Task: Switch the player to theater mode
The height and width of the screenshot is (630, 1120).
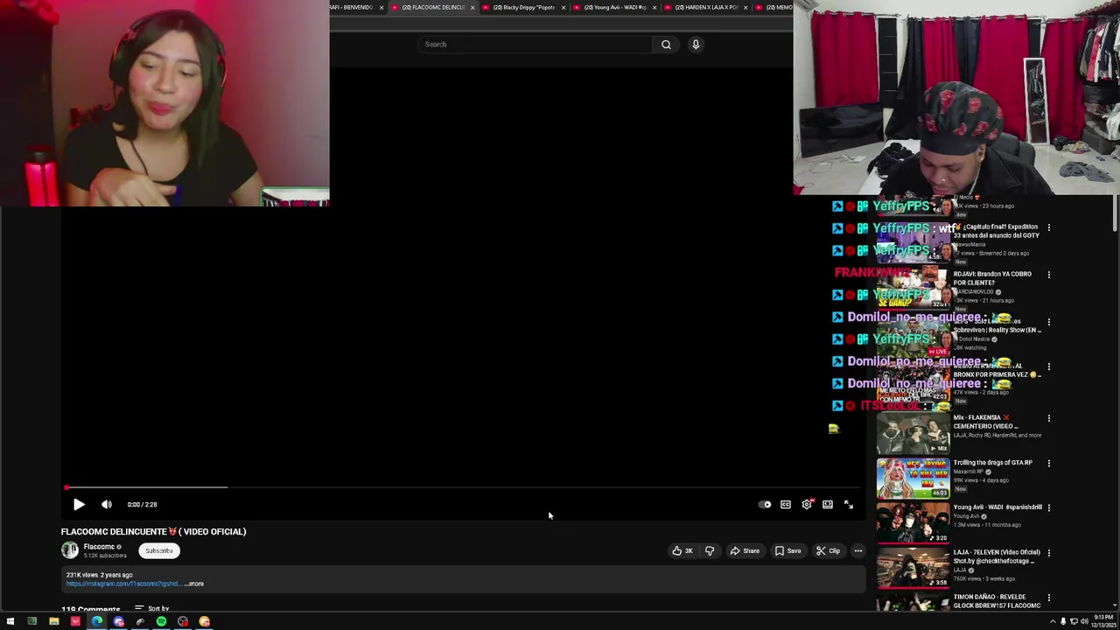Action: point(828,504)
